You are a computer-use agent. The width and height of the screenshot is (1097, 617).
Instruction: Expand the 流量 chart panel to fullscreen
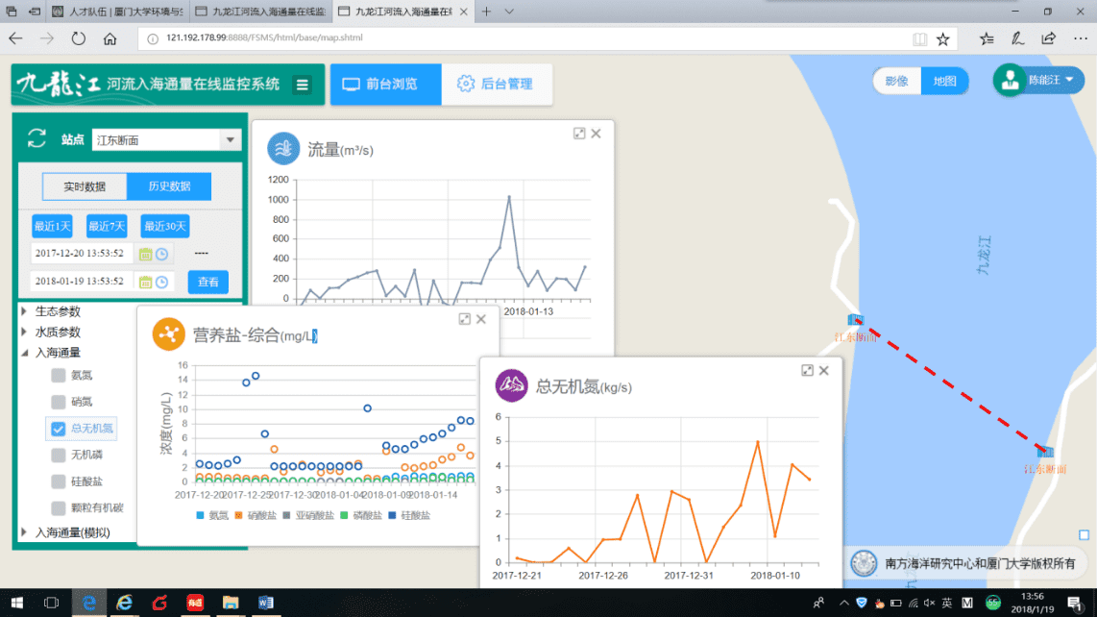click(579, 134)
